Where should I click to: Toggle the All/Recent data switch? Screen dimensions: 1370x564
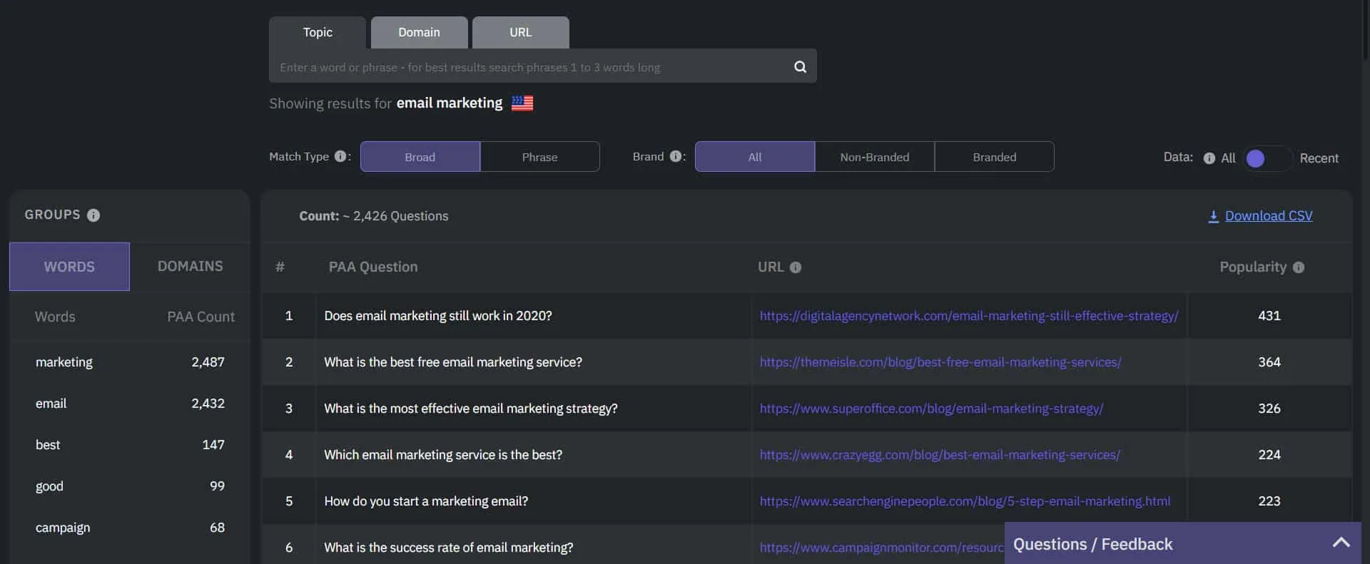click(x=1267, y=158)
